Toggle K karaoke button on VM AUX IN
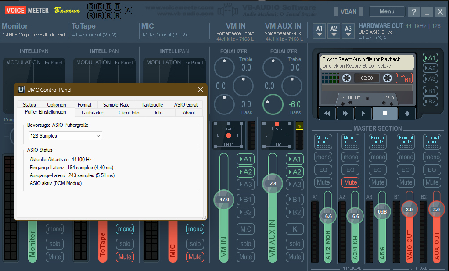 tap(295, 229)
